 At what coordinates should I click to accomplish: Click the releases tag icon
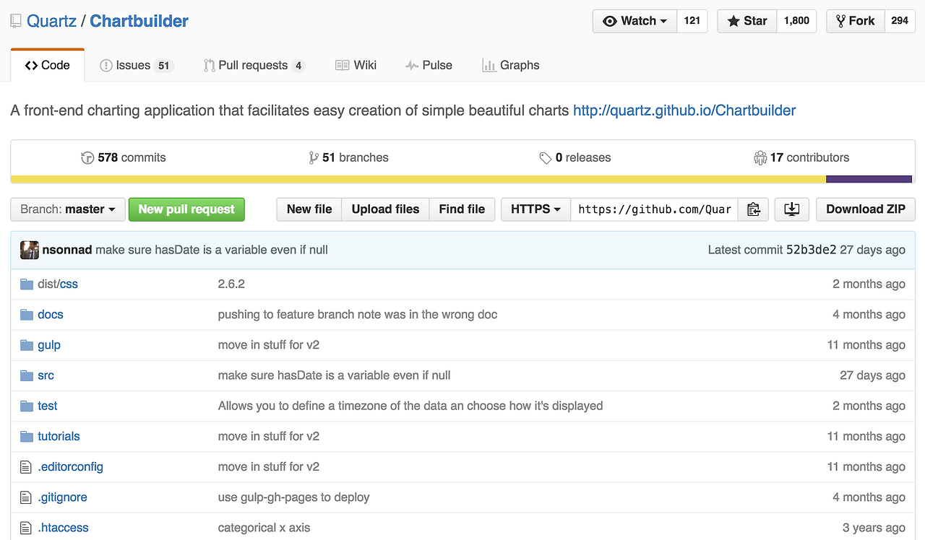click(546, 158)
